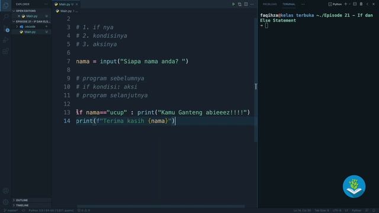Change the UTF-8 encoding in status bar
This screenshot has width=379, height=213.
pos(337,211)
